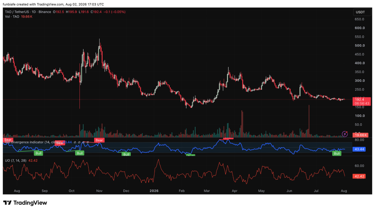Click the 60.00 UO scale label
The height and width of the screenshot is (211, 375).
360,166
